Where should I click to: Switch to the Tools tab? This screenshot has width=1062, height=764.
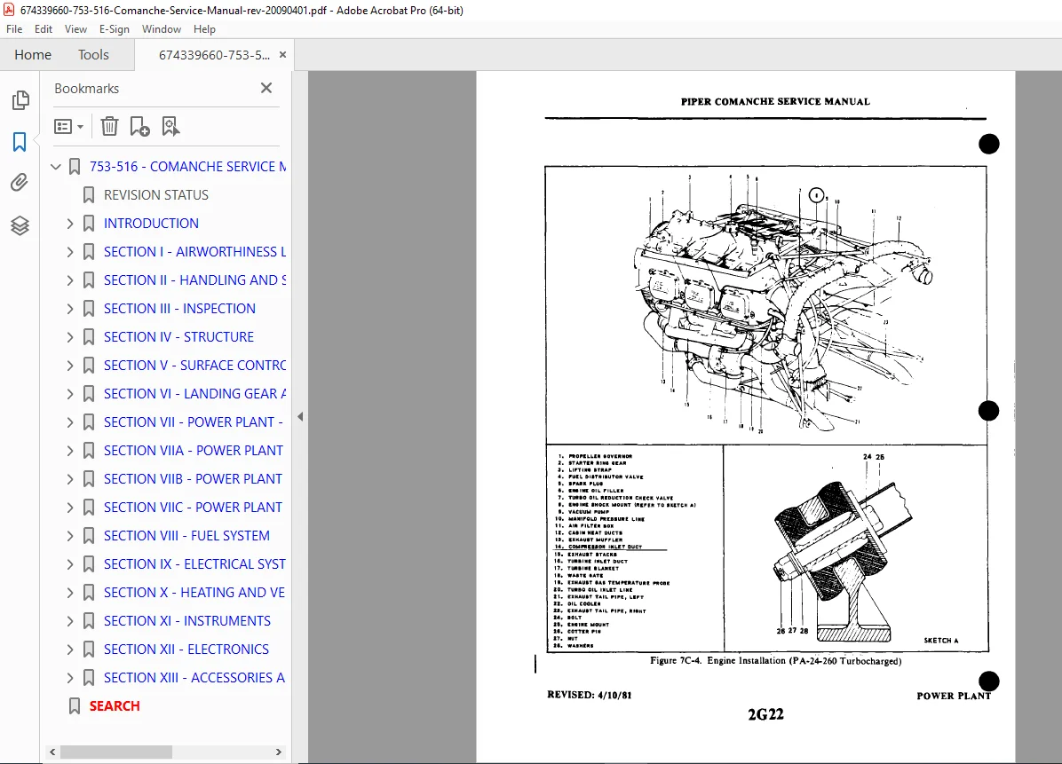pyautogui.click(x=93, y=55)
